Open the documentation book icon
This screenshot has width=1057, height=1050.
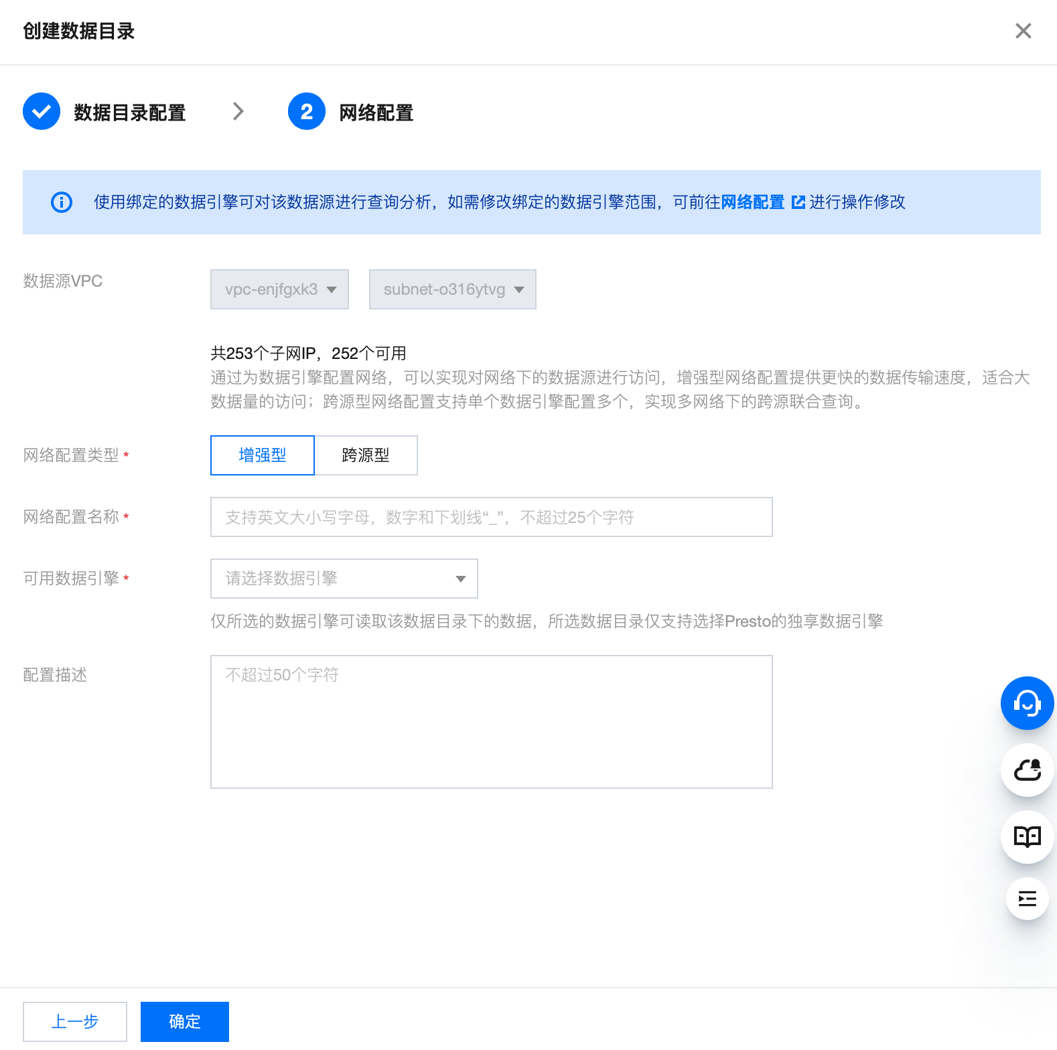click(1027, 837)
